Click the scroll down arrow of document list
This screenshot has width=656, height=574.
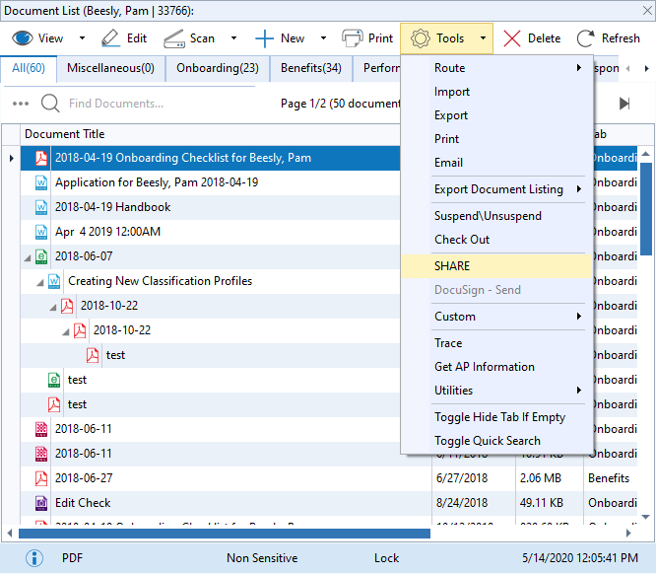646,517
